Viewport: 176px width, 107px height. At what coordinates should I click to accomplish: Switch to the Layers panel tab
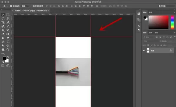145,33
